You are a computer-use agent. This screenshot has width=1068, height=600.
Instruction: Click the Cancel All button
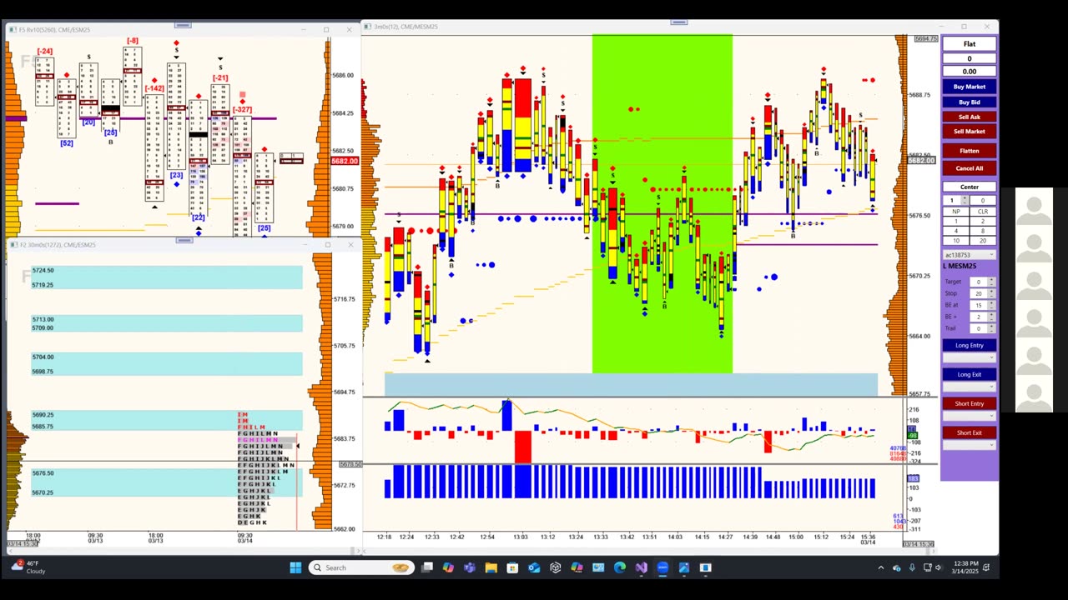(x=969, y=168)
